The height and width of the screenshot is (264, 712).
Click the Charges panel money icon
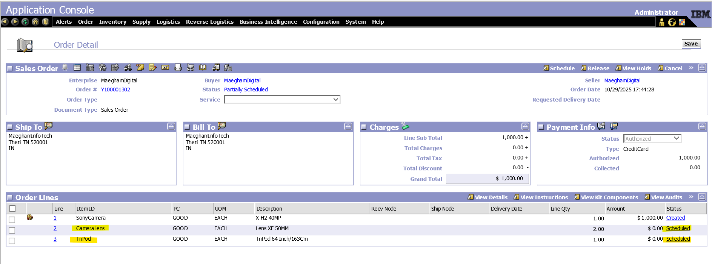405,126
